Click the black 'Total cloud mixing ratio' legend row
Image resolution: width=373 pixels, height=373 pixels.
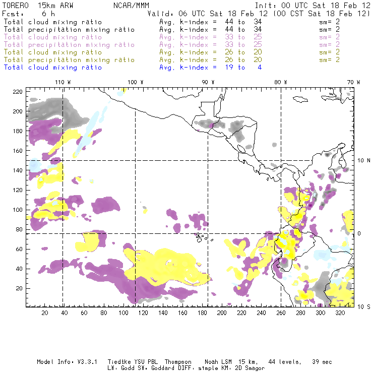click(53, 22)
